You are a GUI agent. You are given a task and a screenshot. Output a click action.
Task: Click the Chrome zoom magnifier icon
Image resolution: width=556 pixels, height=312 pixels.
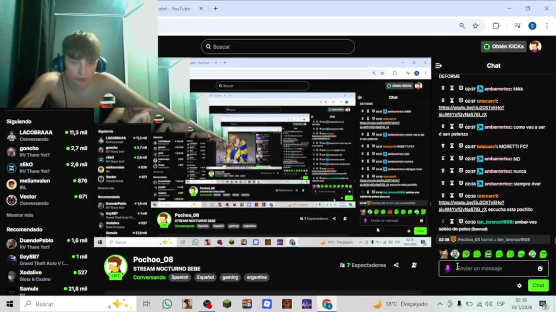(x=462, y=26)
